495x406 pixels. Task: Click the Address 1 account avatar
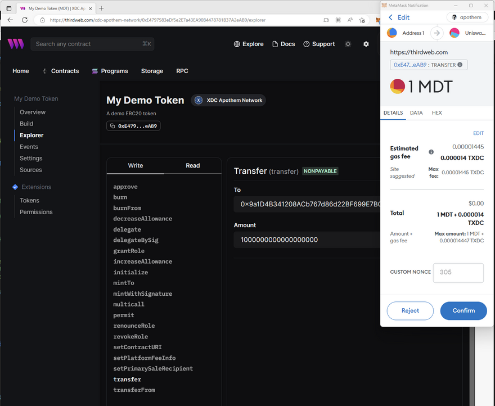click(x=391, y=33)
